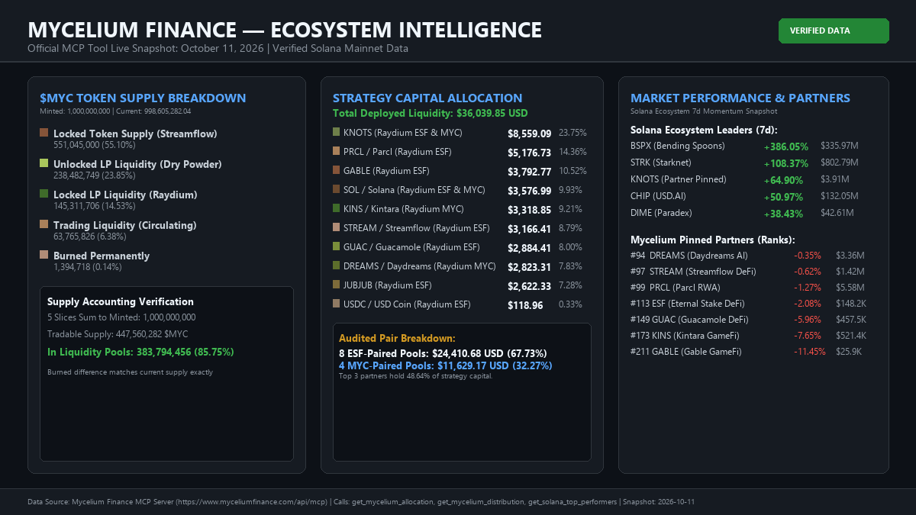Click the #173 KINS (Kintara GameFi) row

click(x=748, y=336)
